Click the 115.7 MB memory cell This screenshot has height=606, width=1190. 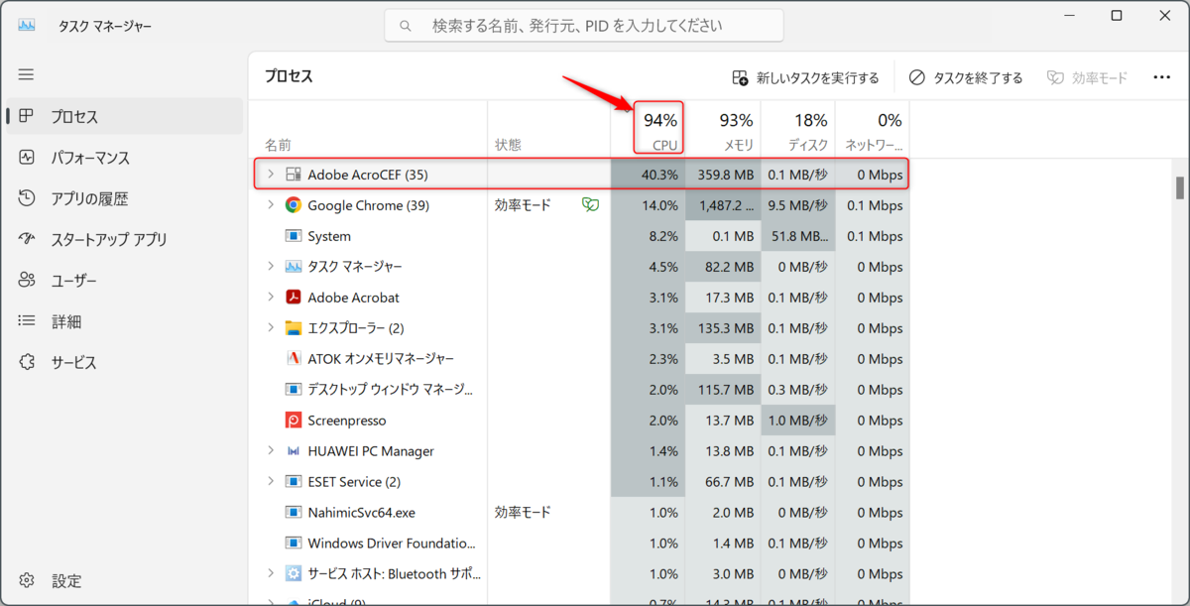722,389
